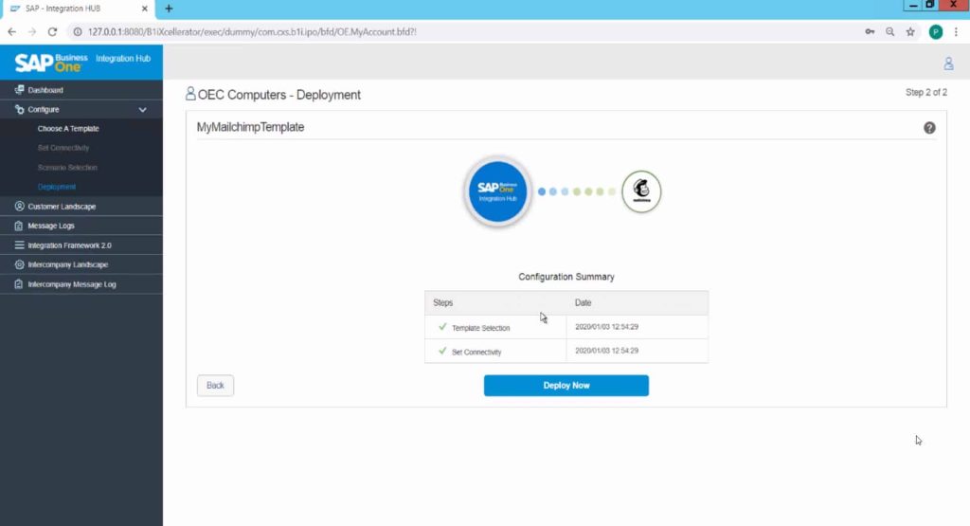Image resolution: width=970 pixels, height=526 pixels.
Task: Select Deployment submenu item
Action: tap(57, 187)
